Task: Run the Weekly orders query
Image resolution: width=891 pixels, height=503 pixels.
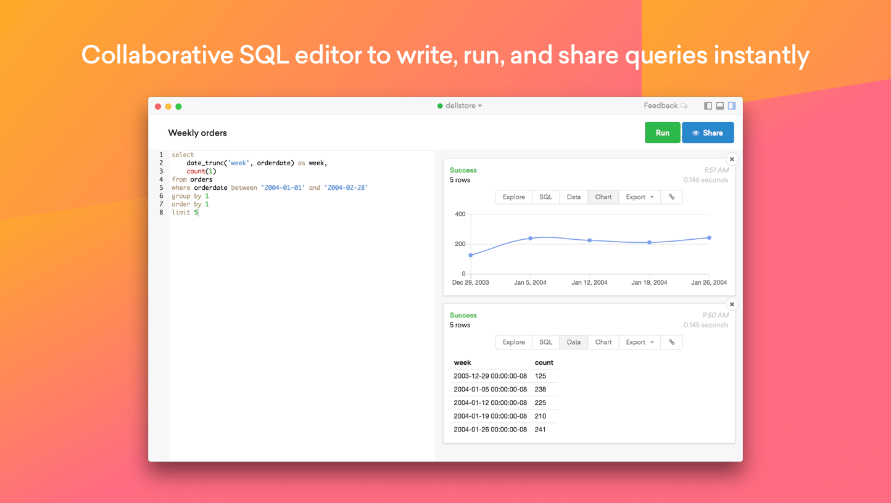Action: coord(663,133)
